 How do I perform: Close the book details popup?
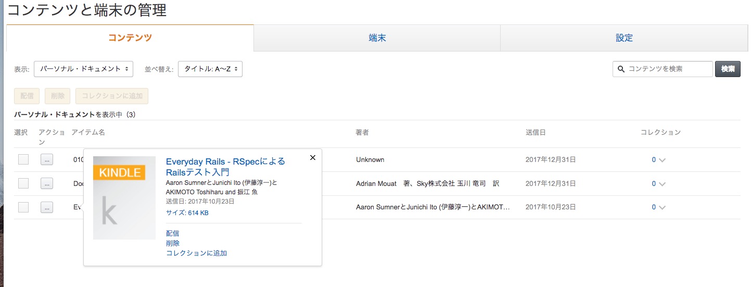(x=313, y=158)
